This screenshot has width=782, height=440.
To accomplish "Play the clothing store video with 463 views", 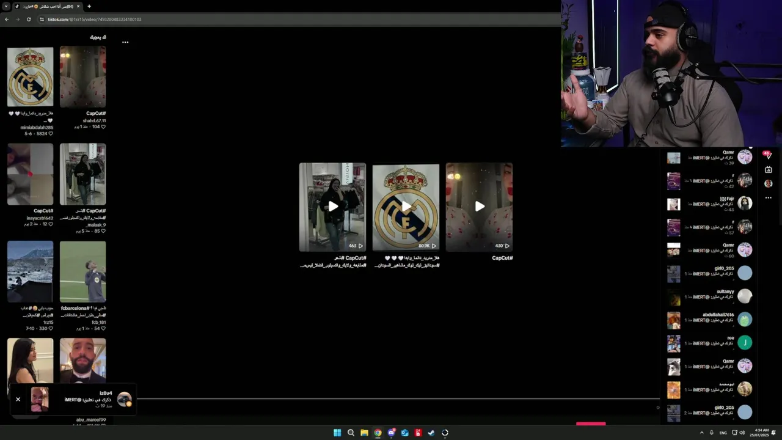I will 332,207.
